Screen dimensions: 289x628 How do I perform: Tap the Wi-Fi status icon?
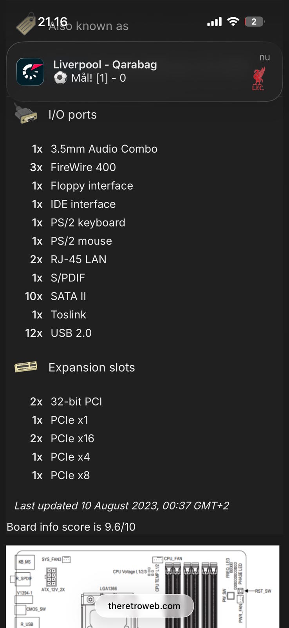point(233,22)
